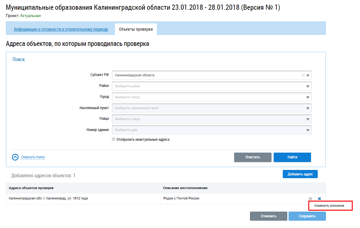Image resolution: width=360 pixels, height=228 pixels.
Task: Open the Город dropdown list
Action: [x=308, y=97]
